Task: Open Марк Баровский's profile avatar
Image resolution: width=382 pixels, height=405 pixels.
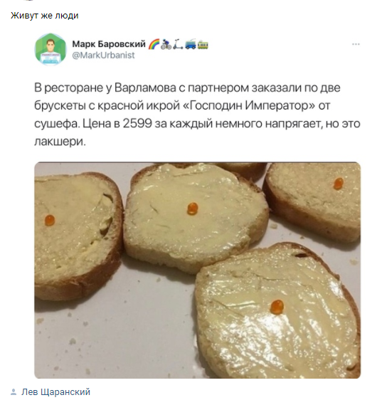Action: [x=51, y=49]
